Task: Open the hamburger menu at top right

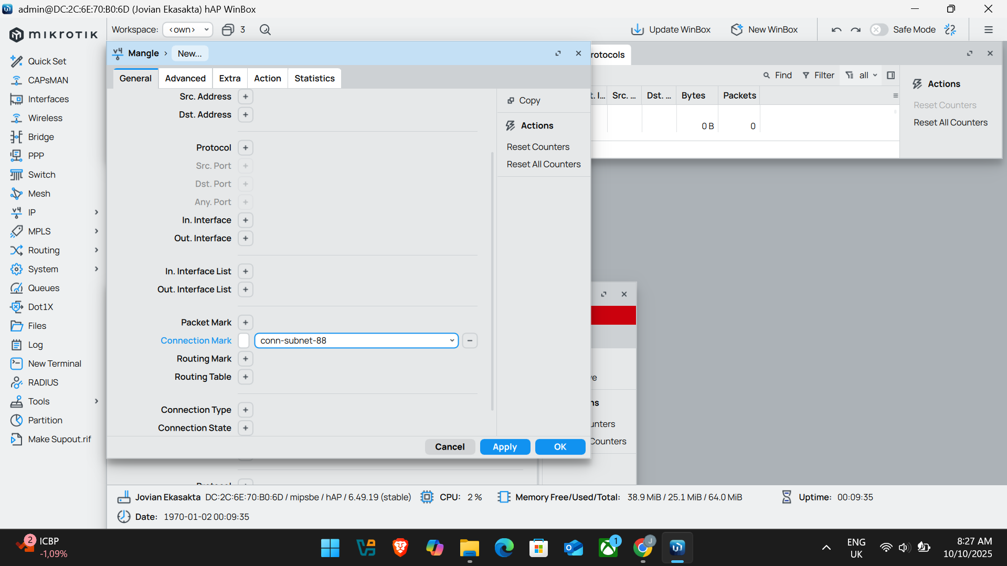Action: coord(989,29)
